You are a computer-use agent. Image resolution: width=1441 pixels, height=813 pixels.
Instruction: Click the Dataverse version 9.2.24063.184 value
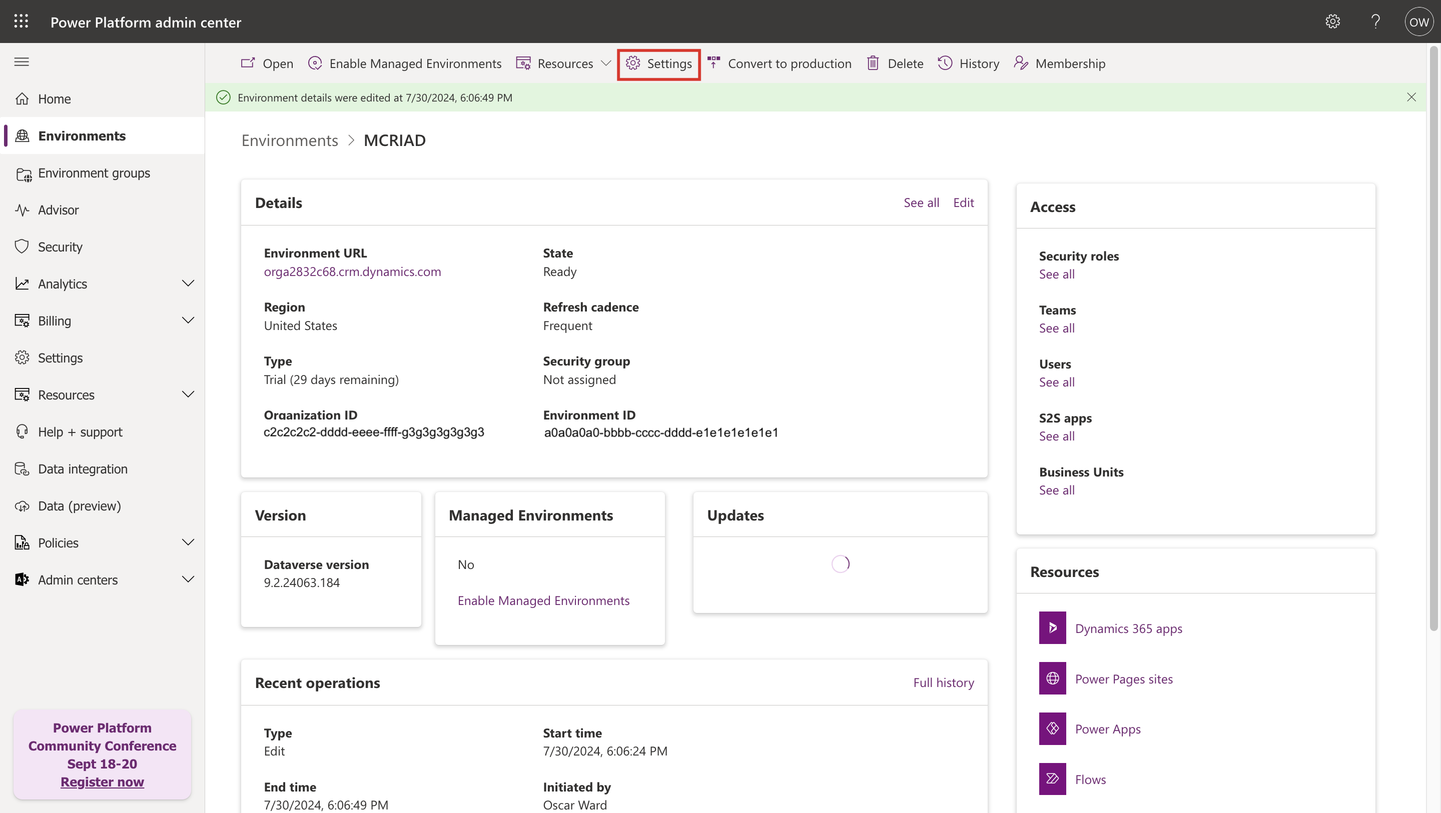click(302, 582)
